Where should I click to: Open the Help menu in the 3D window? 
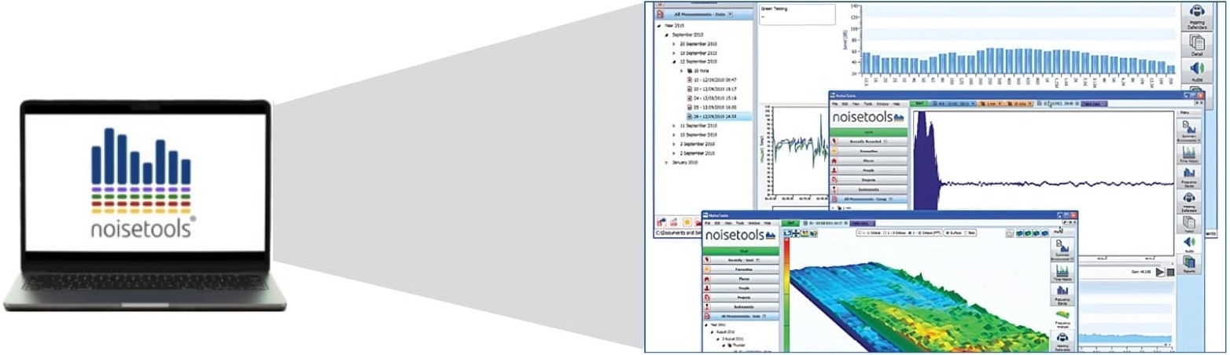click(x=768, y=223)
